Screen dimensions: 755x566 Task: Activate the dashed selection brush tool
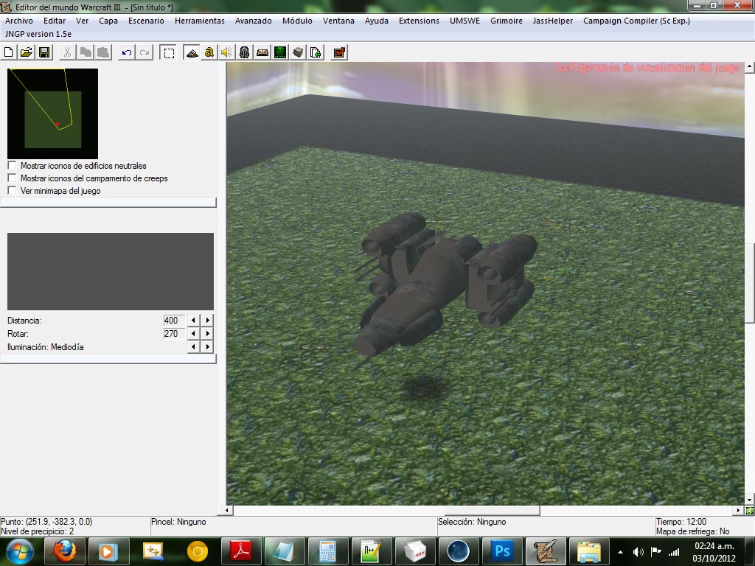point(168,52)
